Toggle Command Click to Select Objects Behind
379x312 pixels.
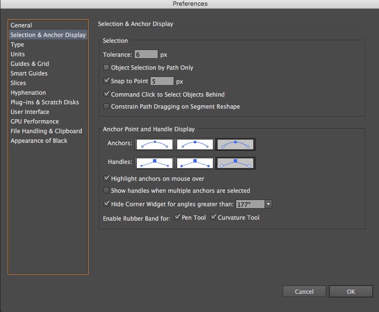tap(106, 94)
